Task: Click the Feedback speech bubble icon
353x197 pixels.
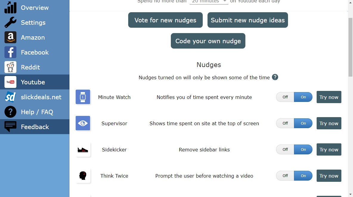Action: (10, 127)
